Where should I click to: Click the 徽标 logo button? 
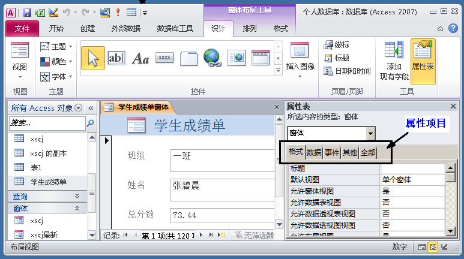tap(337, 45)
